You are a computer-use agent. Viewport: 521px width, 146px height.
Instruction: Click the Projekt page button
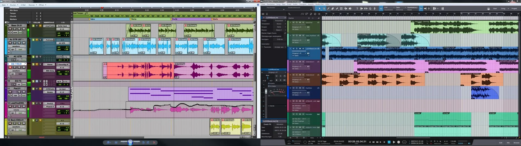514,9
